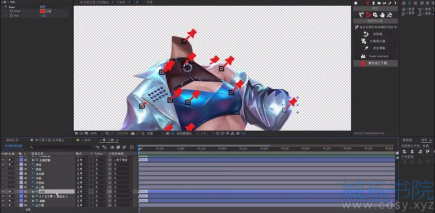The width and height of the screenshot is (435, 213).
Task: Hide layer 53 with its eye toggle
Action: tap(3, 196)
